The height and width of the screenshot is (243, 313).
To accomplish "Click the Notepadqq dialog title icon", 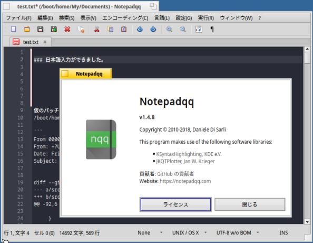I will coord(65,73).
